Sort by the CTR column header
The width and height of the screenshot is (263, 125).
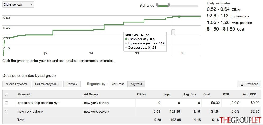(x=226, y=94)
